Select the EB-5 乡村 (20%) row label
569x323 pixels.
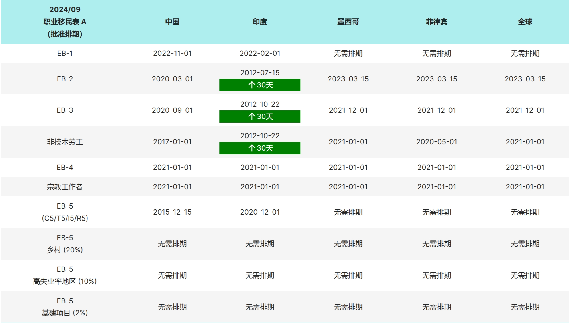65,244
